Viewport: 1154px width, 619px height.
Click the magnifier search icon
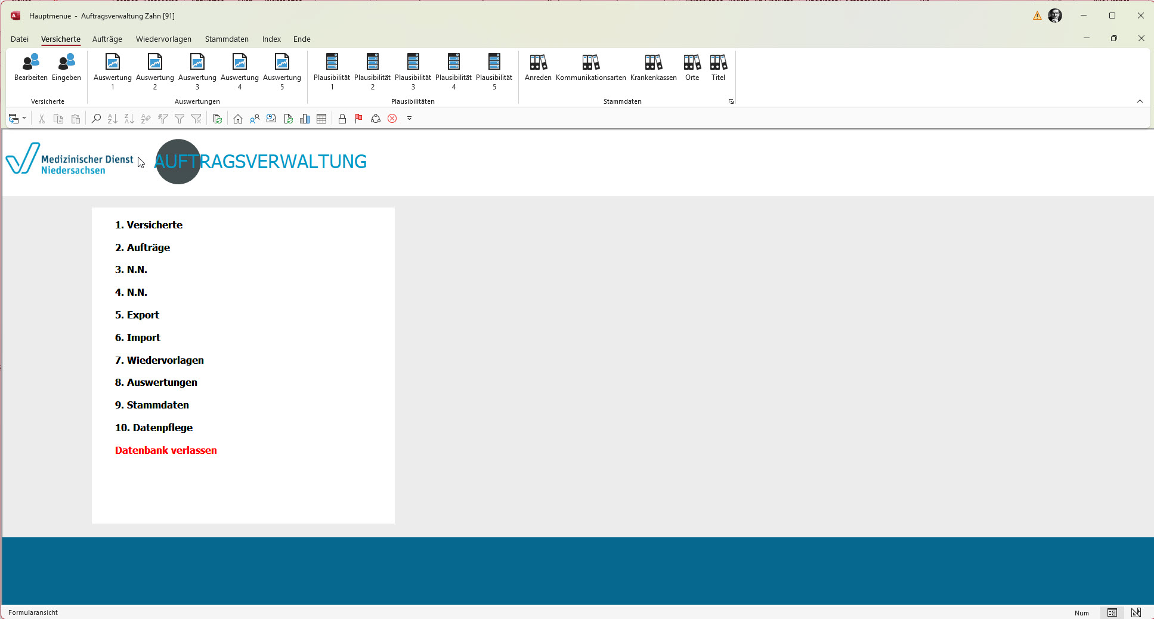[x=96, y=119]
